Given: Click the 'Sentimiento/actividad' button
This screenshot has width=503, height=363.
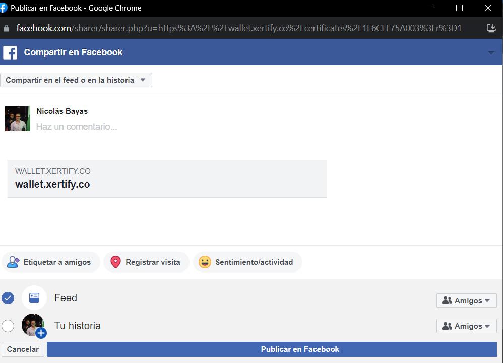Looking at the screenshot, I should click(247, 262).
